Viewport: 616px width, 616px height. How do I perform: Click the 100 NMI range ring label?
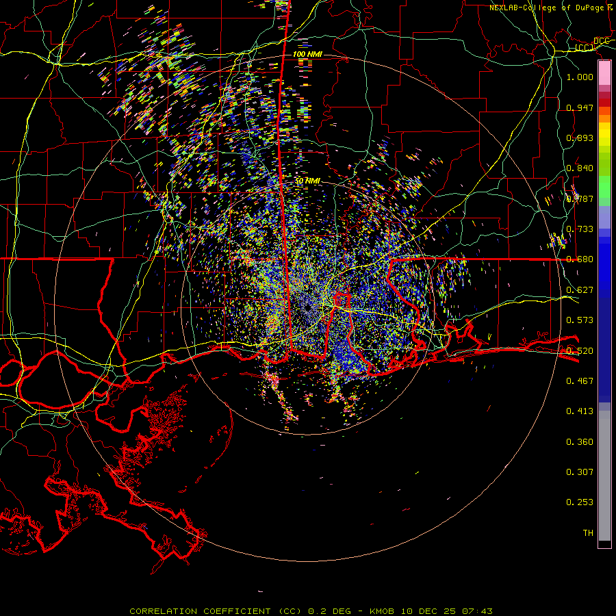pyautogui.click(x=307, y=54)
